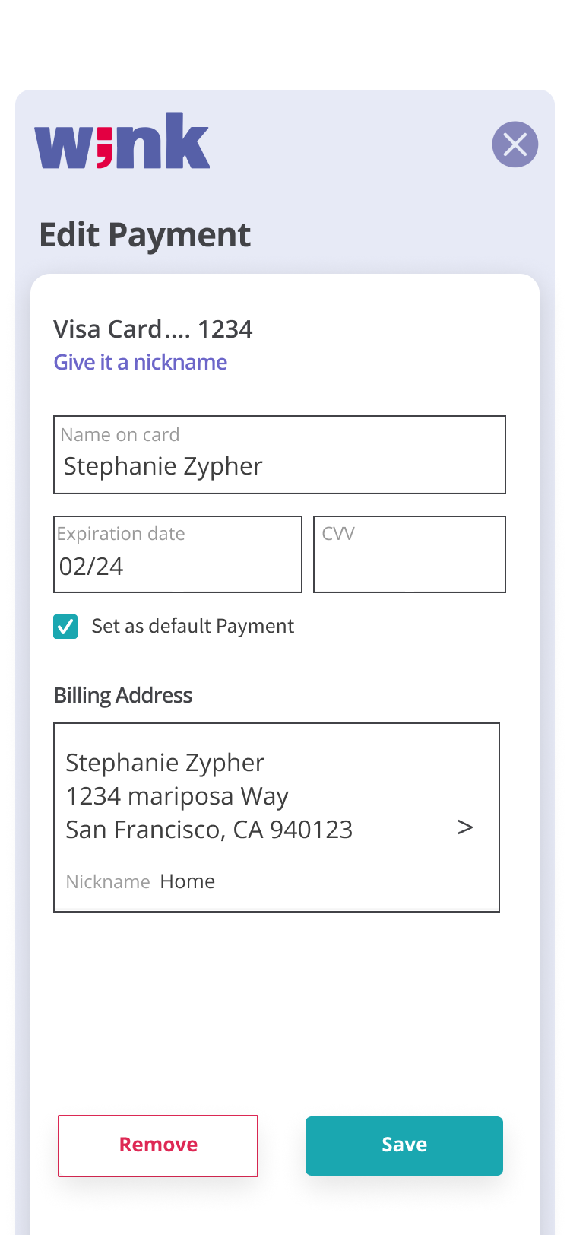Image resolution: width=570 pixels, height=1235 pixels.
Task: Click Visa Card.... 1234 title
Action: [x=153, y=329]
